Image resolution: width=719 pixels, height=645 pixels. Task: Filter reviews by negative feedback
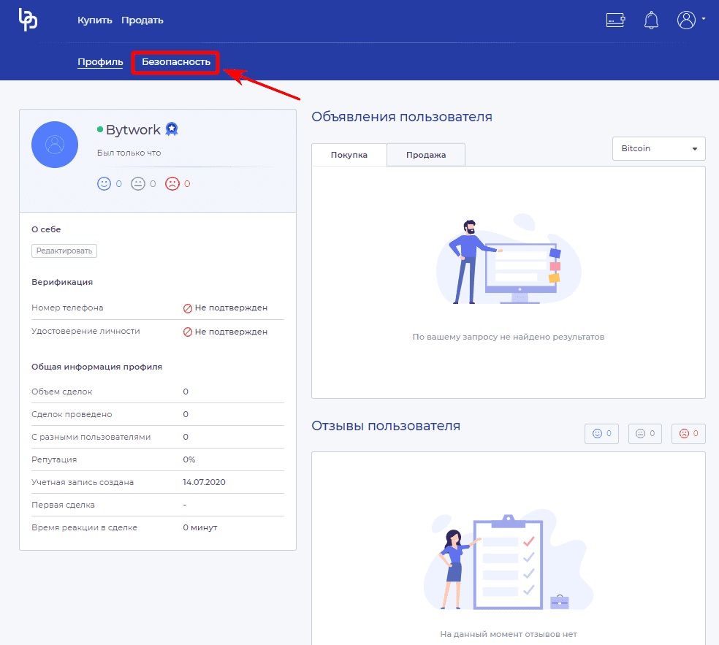click(688, 433)
